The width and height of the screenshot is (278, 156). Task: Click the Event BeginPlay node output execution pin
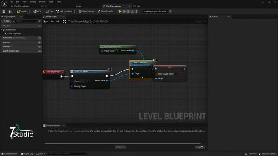pos(61,76)
